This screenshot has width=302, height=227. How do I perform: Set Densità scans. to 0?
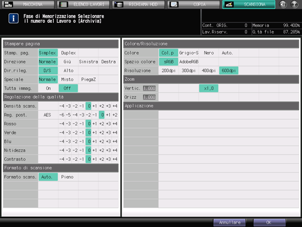coord(88,106)
